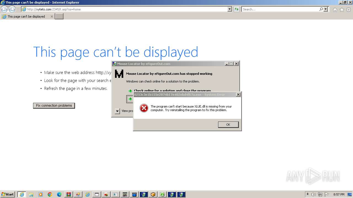Open the search provider dropdown arrow
This screenshot has height=198, width=353.
[x=326, y=9]
